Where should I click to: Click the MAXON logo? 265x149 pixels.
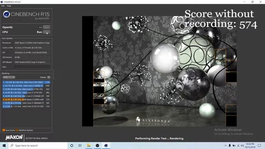coord(14,137)
